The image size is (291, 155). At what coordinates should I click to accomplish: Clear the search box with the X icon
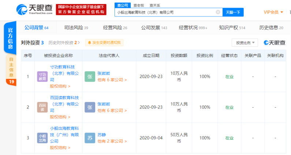(x=218, y=12)
